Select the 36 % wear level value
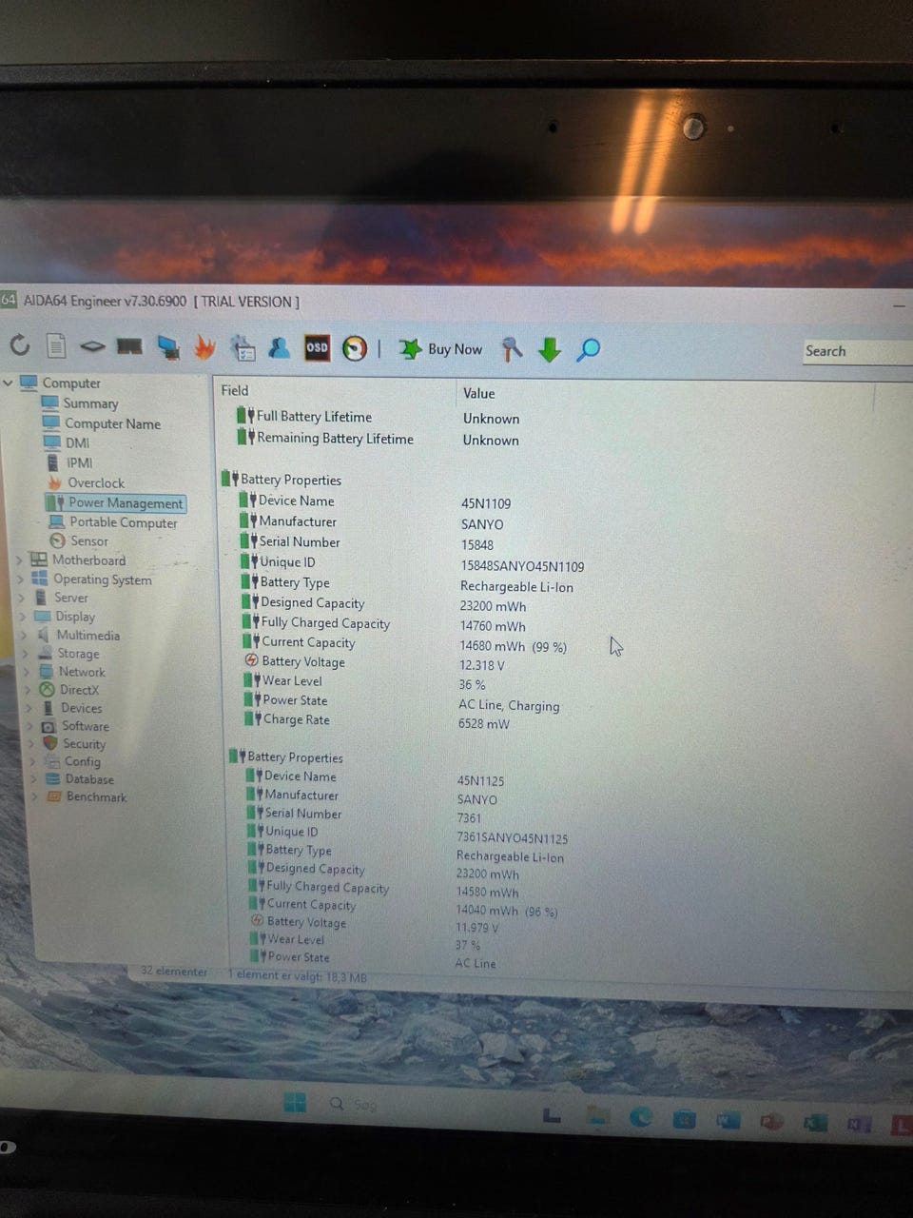This screenshot has width=913, height=1218. [472, 684]
